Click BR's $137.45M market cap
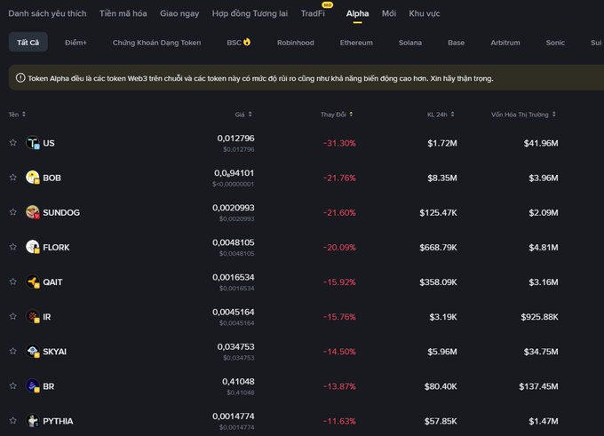This screenshot has height=436, width=604. [x=538, y=386]
